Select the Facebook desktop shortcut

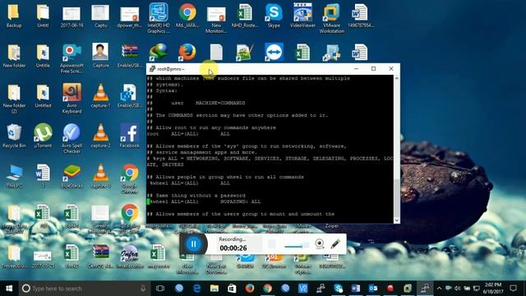click(130, 136)
